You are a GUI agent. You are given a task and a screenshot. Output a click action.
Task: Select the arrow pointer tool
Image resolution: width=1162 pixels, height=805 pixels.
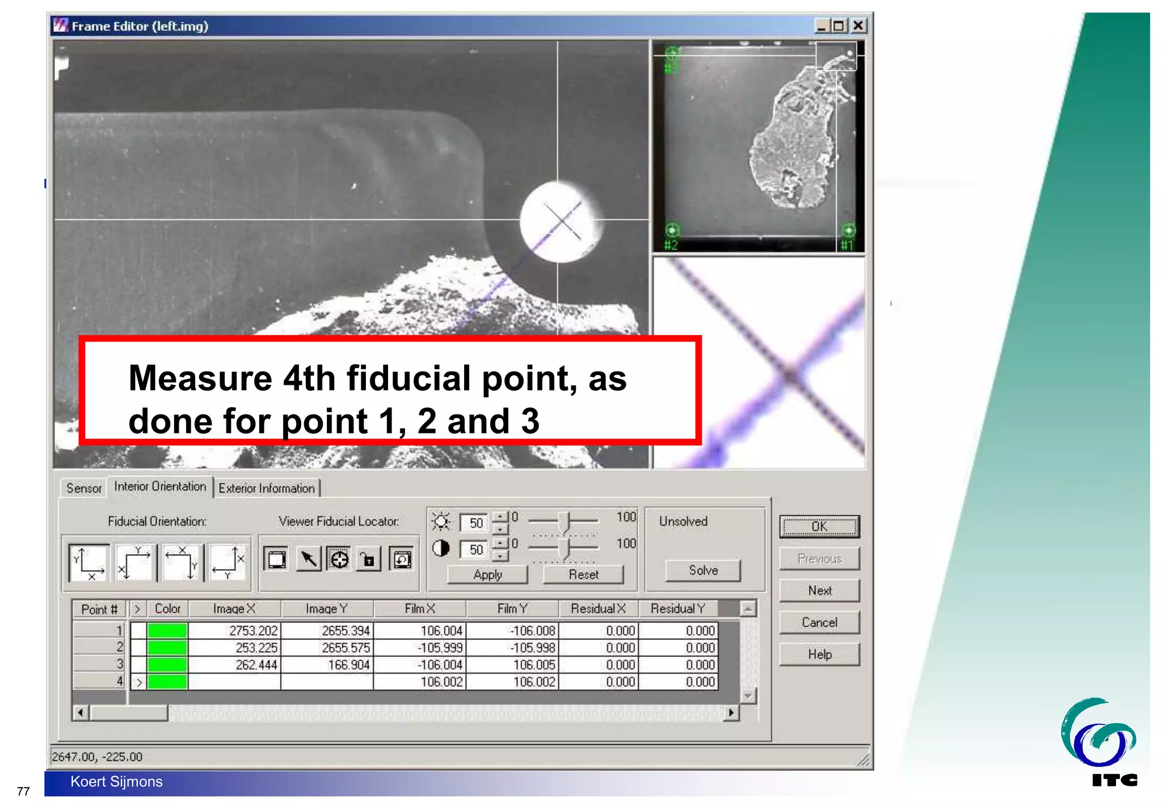[x=308, y=559]
